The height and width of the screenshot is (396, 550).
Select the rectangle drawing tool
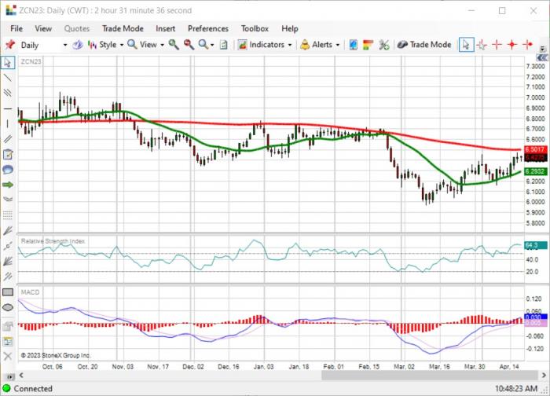click(x=7, y=292)
